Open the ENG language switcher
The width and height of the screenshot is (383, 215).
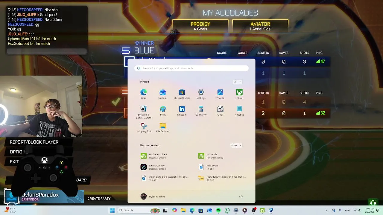(347, 211)
